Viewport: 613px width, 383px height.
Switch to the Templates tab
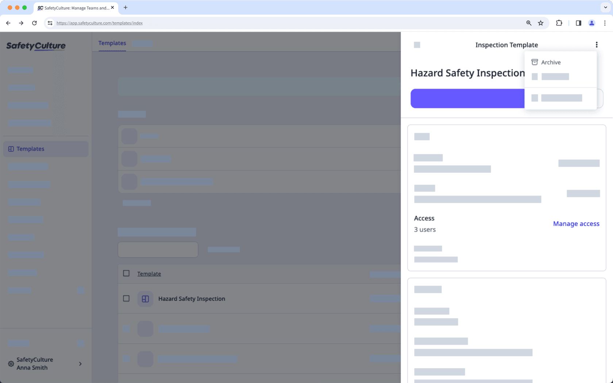point(112,43)
